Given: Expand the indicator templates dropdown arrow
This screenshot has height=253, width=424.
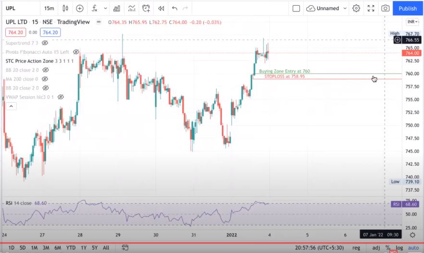Looking at the screenshot, I should coord(105,8).
